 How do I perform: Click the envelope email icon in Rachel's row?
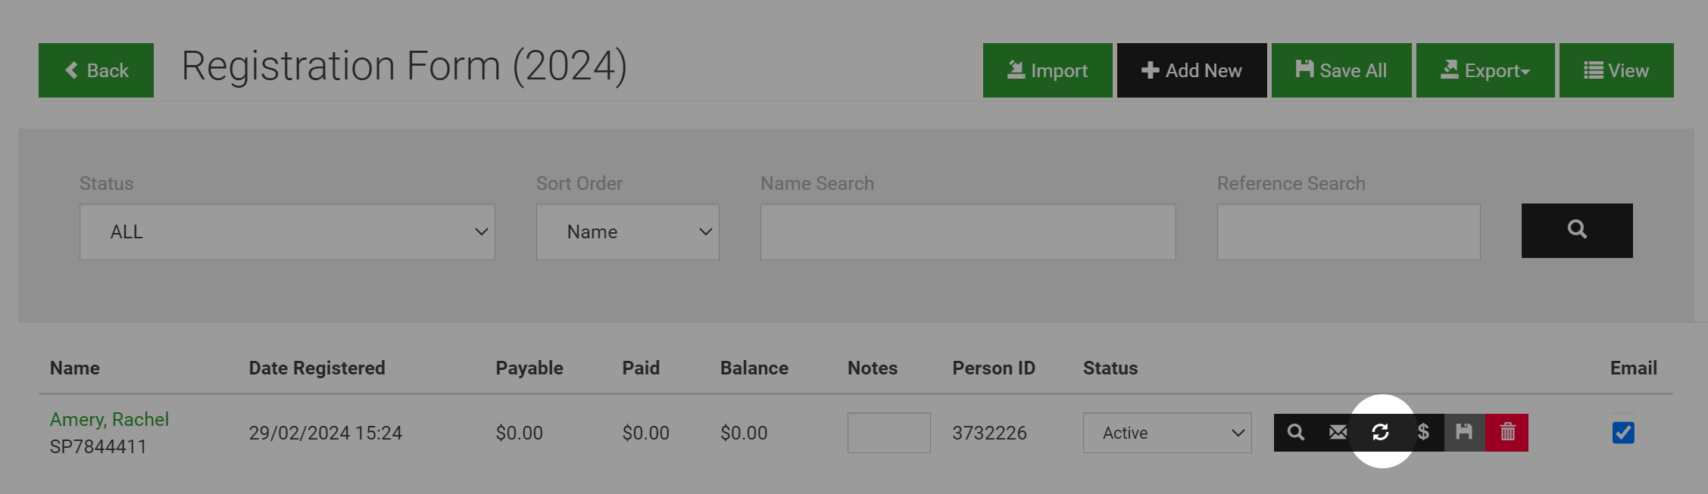pos(1338,433)
